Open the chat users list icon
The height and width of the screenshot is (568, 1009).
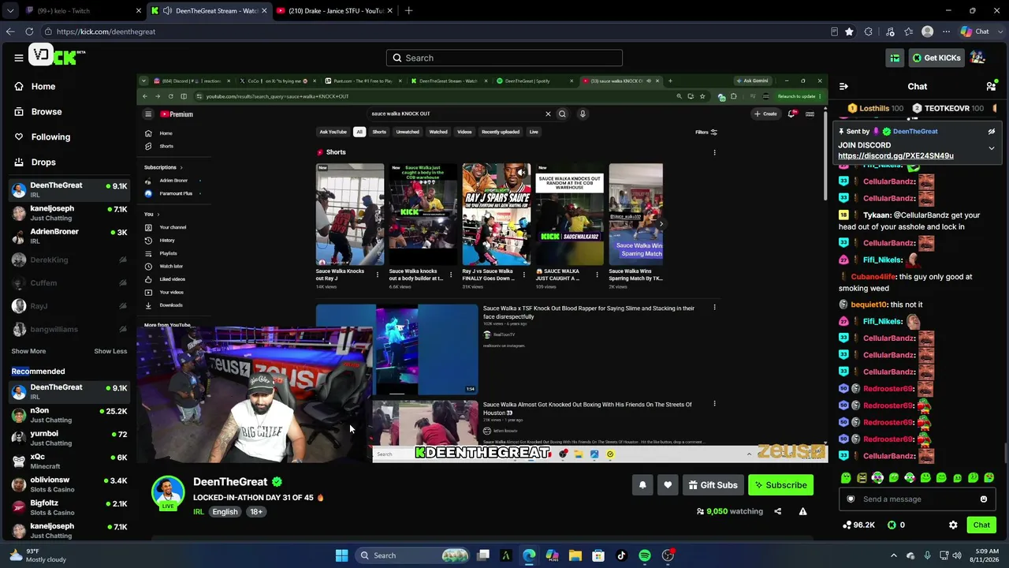(991, 87)
